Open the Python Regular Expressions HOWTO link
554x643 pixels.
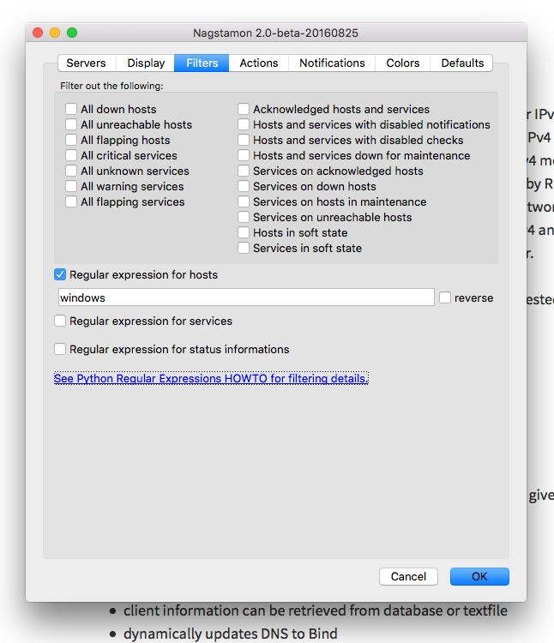[211, 378]
